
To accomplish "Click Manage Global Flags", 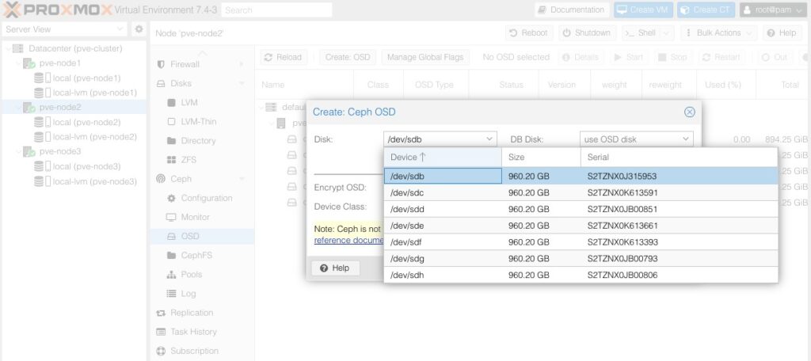I will [x=425, y=58].
